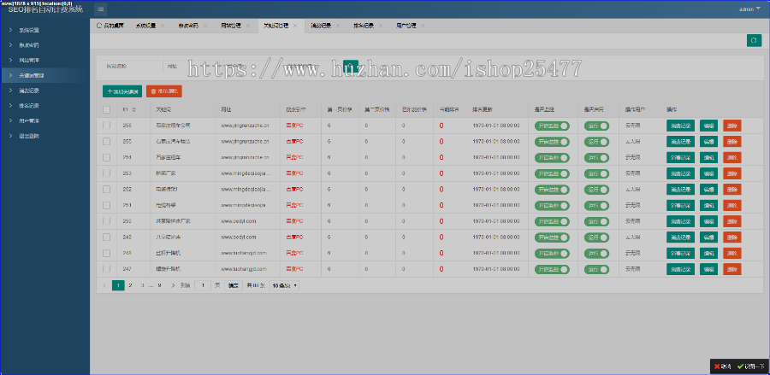Image resolution: width=770 pixels, height=375 pixels.
Task: Click the red batch delete trash button
Action: click(164, 91)
